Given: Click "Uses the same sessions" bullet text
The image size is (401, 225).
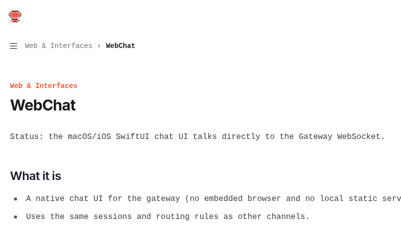Looking at the screenshot, I should coord(79,217).
